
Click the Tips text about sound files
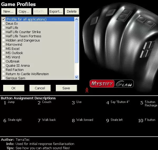[43, 148]
